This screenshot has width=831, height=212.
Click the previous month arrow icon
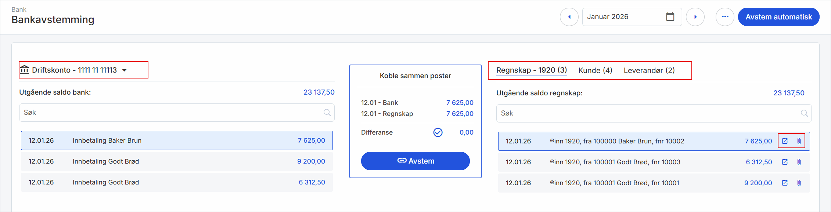coord(569,17)
